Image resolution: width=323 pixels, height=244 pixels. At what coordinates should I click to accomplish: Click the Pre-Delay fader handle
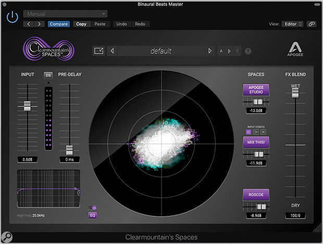[69, 150]
